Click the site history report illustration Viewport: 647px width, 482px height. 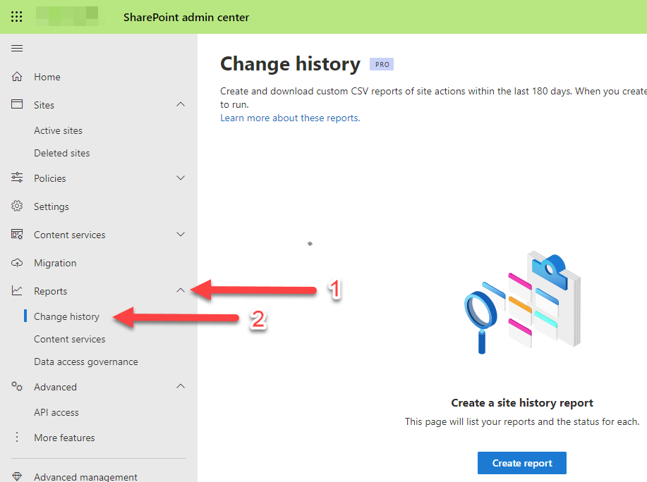pos(522,303)
